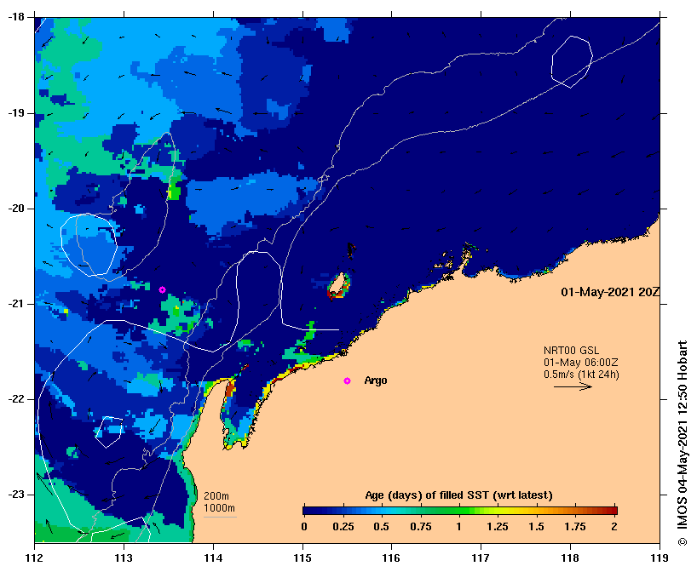Click the NRT00 GSL text
The image size is (697, 572).
571,351
